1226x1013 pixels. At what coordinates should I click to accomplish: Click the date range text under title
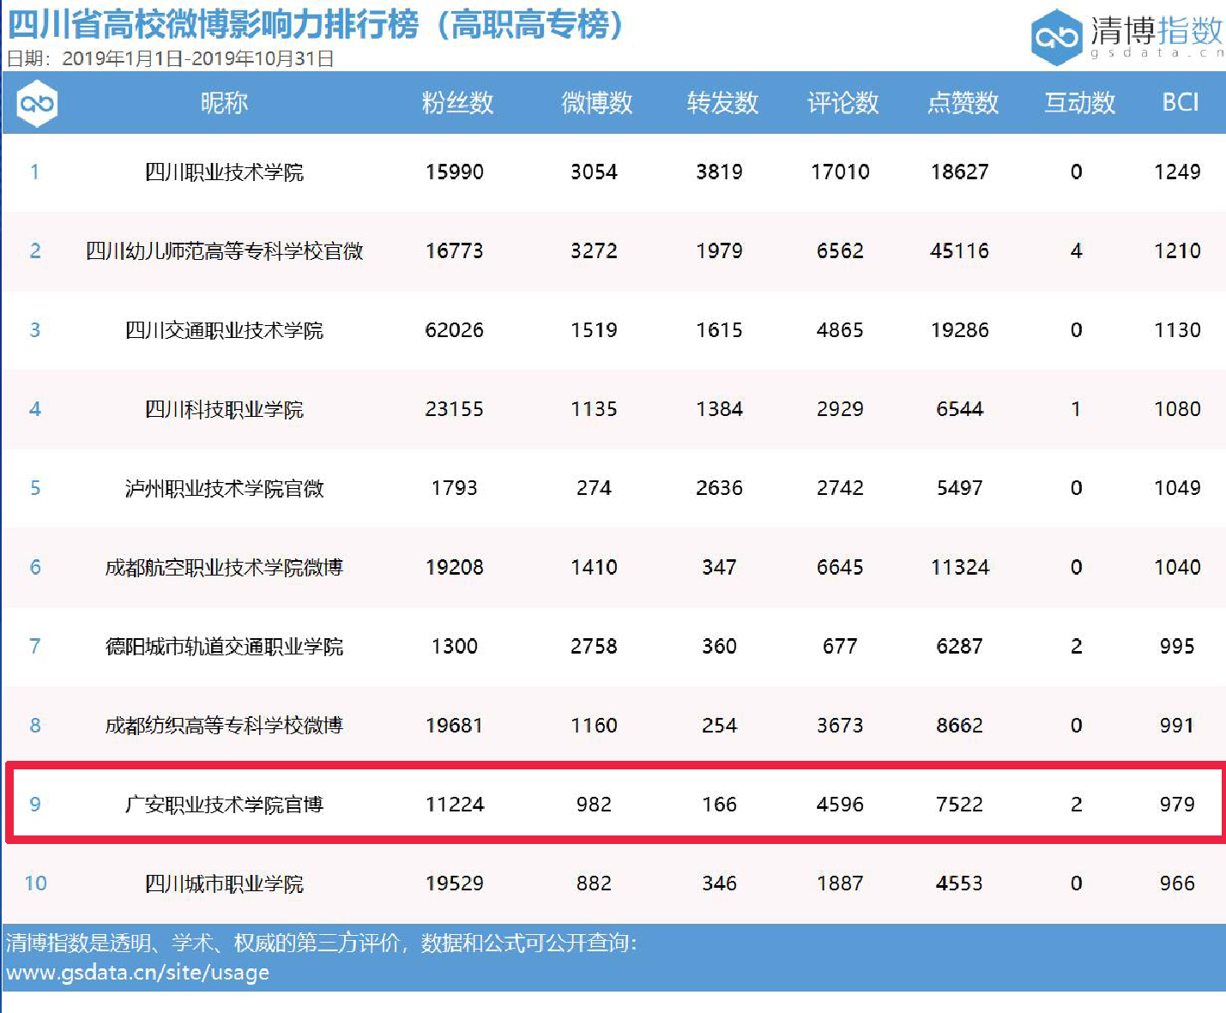point(170,58)
